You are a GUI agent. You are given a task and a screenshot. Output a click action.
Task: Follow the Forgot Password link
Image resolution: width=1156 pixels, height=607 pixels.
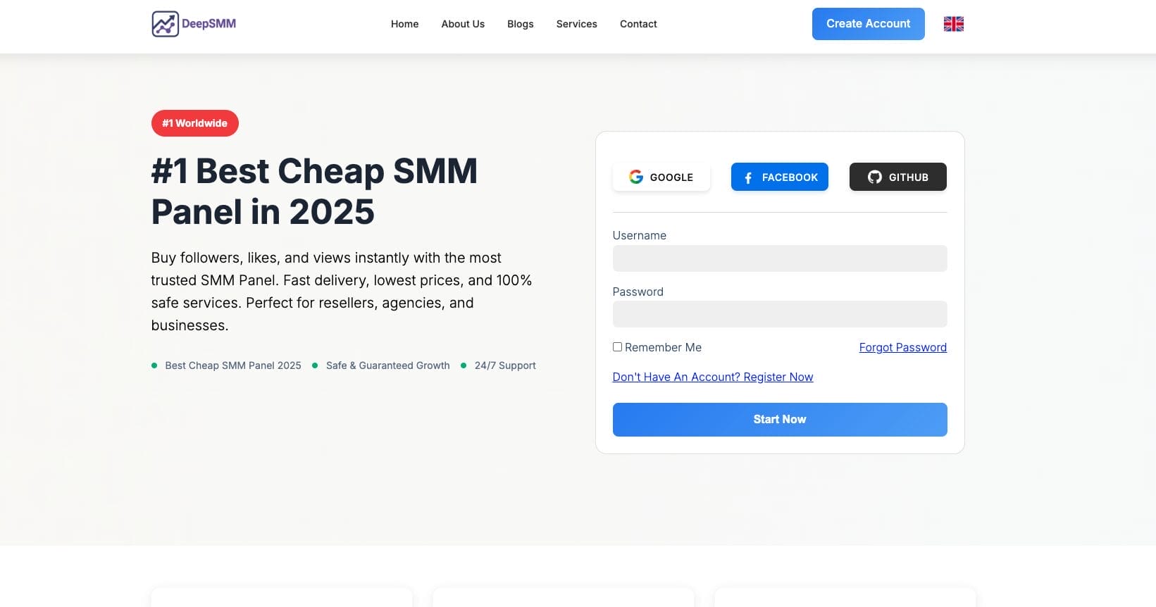coord(902,347)
